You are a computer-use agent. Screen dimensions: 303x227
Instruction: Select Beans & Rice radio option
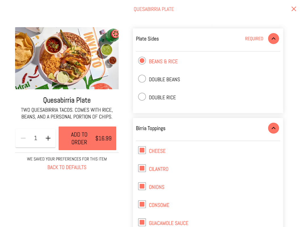point(142,61)
